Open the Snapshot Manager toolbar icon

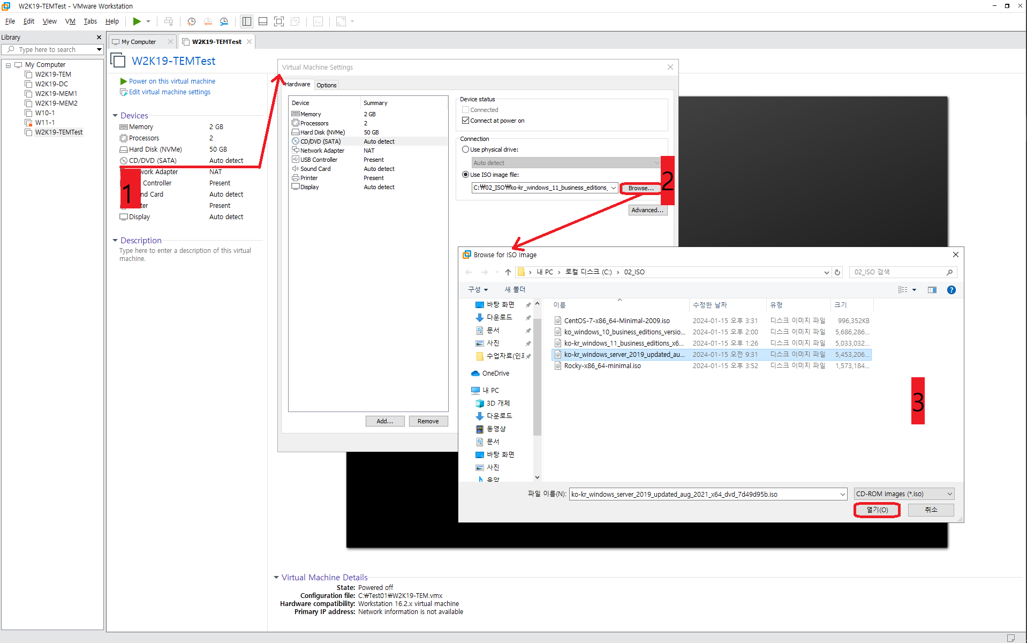tap(224, 21)
